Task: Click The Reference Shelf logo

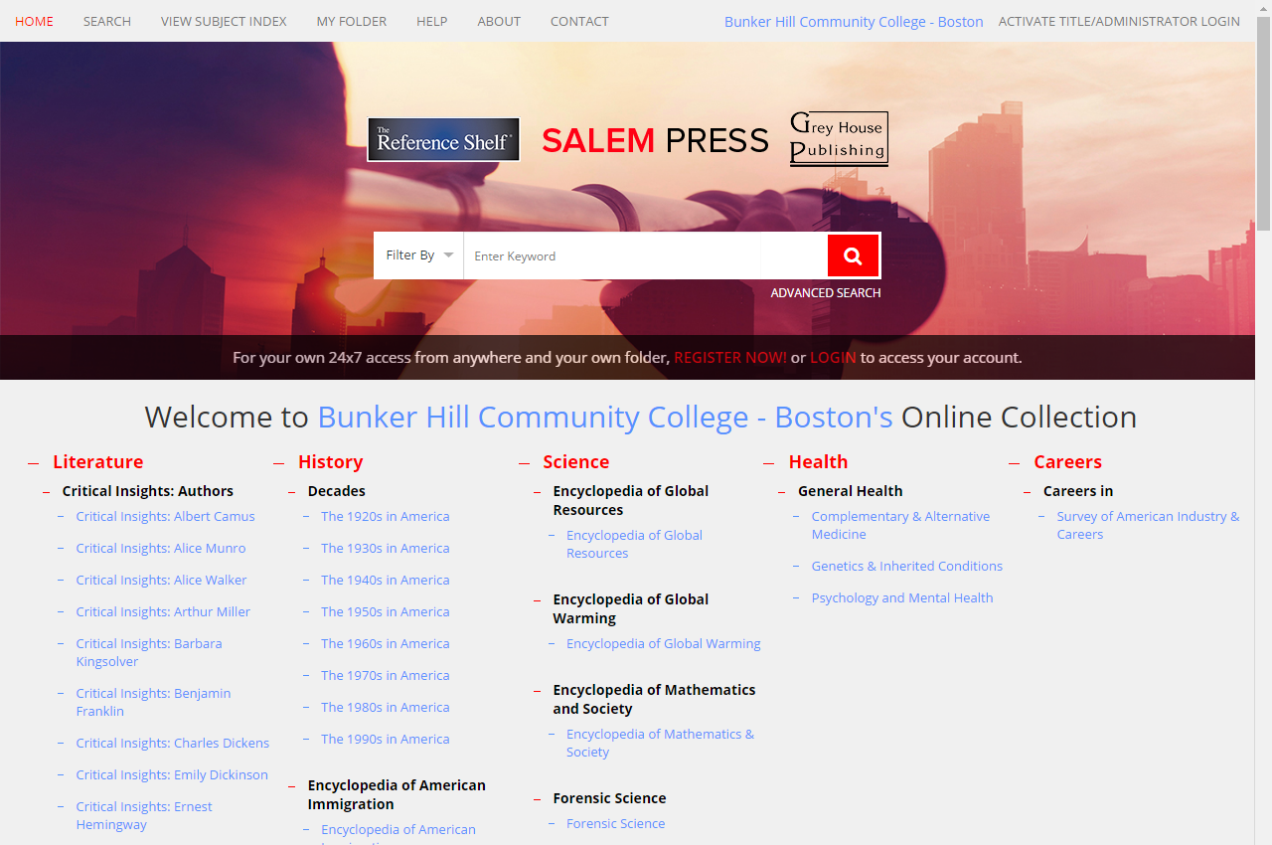Action: point(443,140)
